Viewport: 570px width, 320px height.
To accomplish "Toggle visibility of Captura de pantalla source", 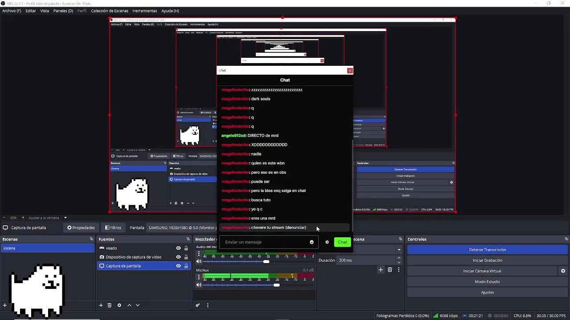I will click(x=178, y=266).
